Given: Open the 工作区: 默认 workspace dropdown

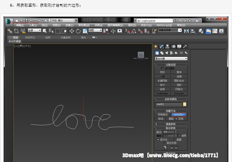Looking at the screenshot, I should (x=62, y=20).
